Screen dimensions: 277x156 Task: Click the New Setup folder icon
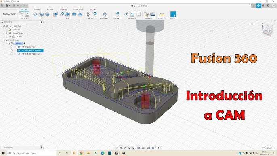[21, 14]
